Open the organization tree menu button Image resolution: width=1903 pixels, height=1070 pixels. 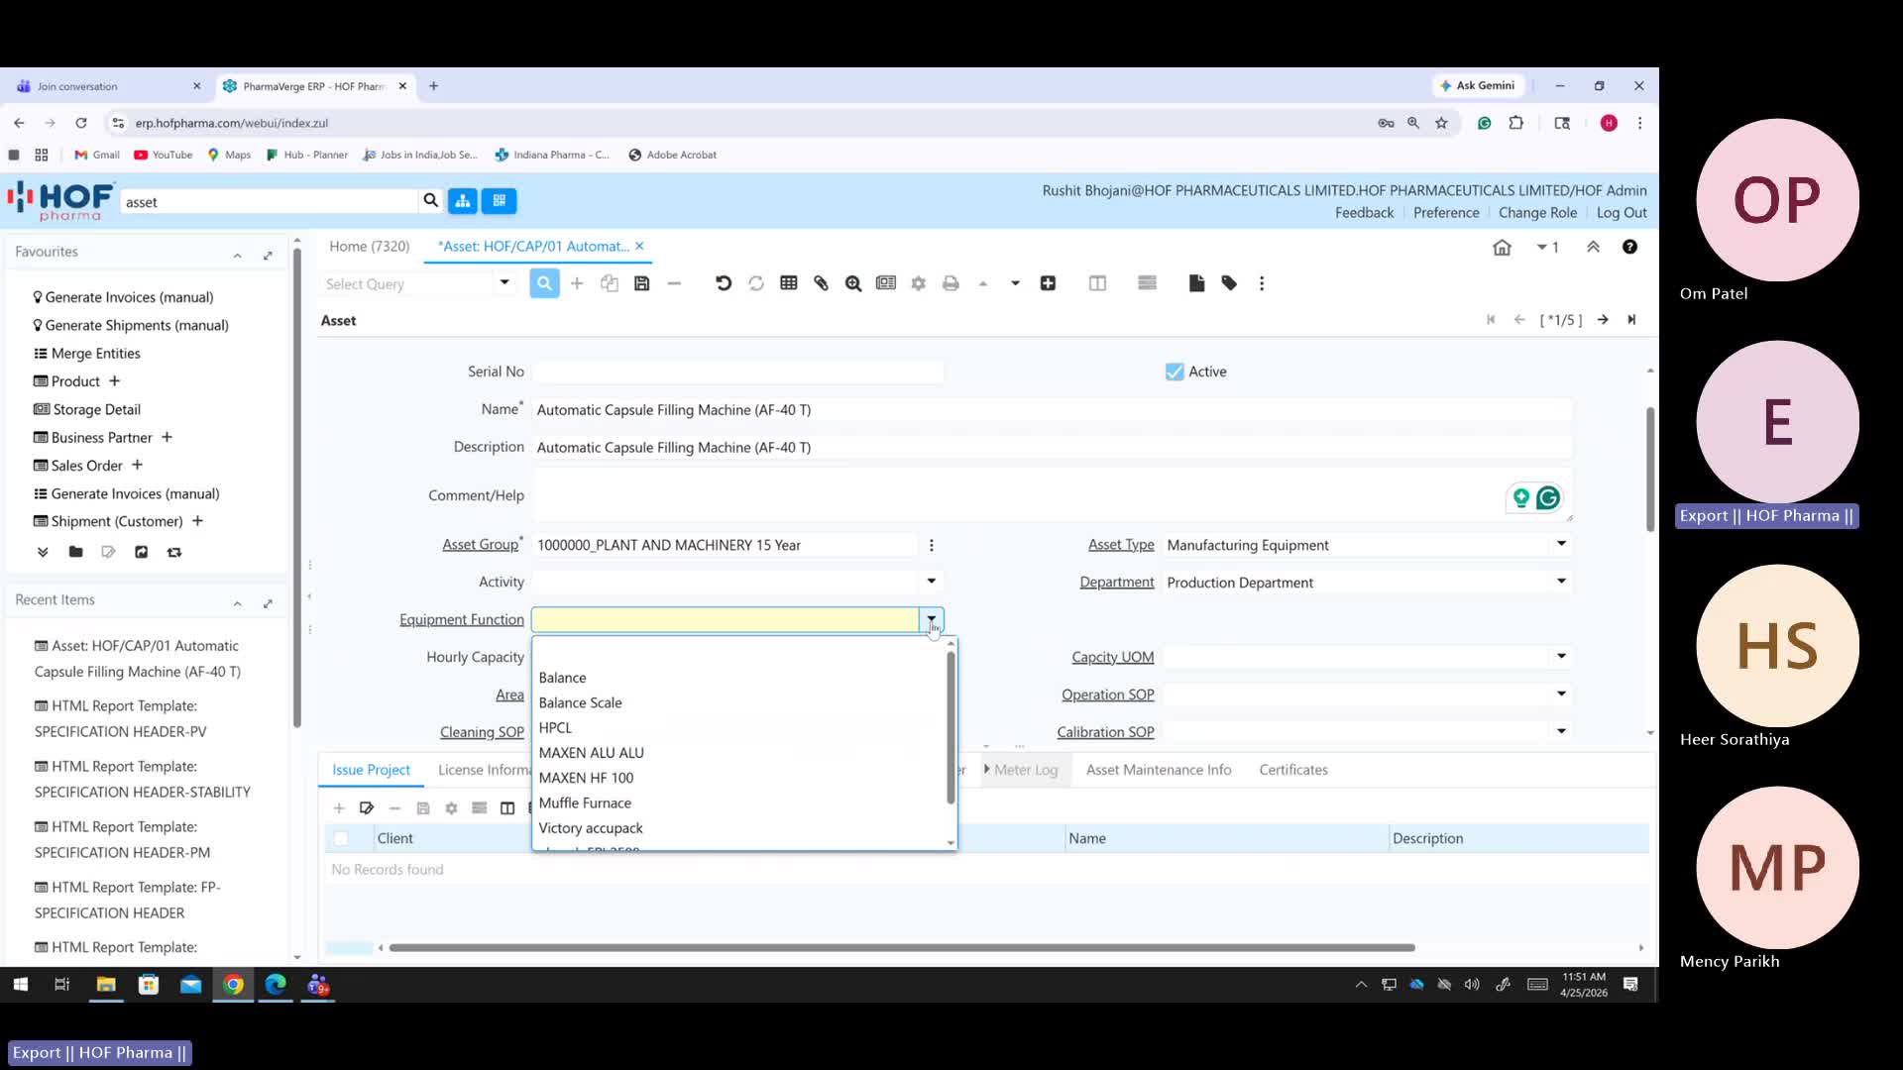pos(463,201)
